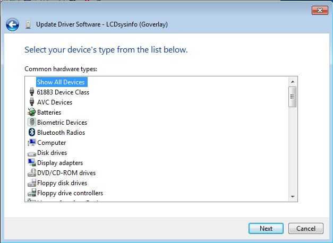Select Floppy drive controllers entry
This screenshot has width=333, height=243.
(70, 193)
